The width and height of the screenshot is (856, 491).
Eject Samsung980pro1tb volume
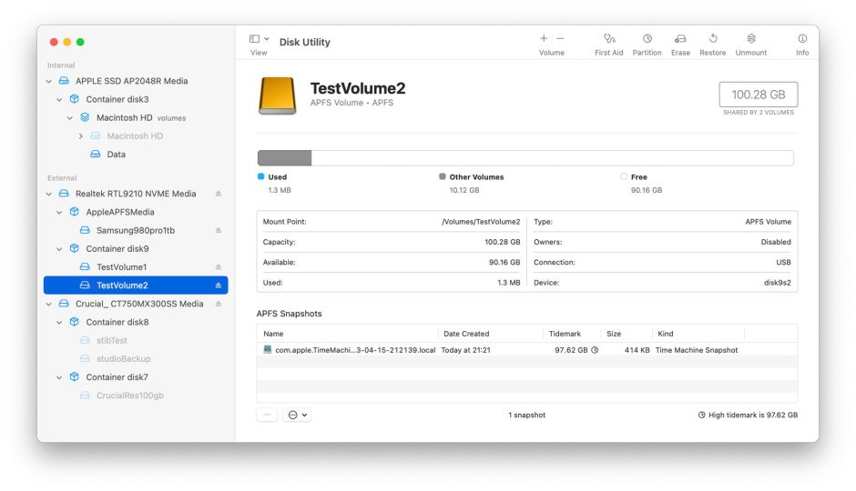coord(218,230)
